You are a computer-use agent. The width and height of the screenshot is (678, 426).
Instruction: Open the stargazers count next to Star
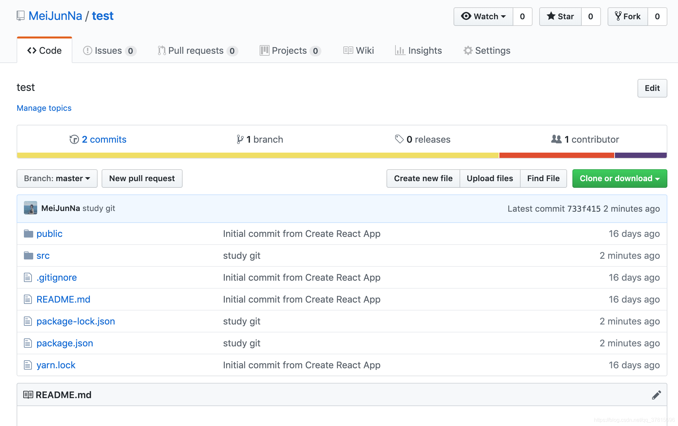point(591,16)
